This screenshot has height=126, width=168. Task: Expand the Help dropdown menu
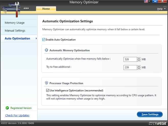(165, 9)
